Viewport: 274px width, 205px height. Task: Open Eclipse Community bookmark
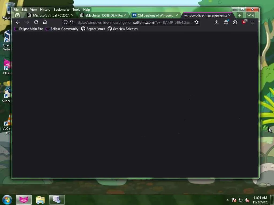(x=62, y=29)
